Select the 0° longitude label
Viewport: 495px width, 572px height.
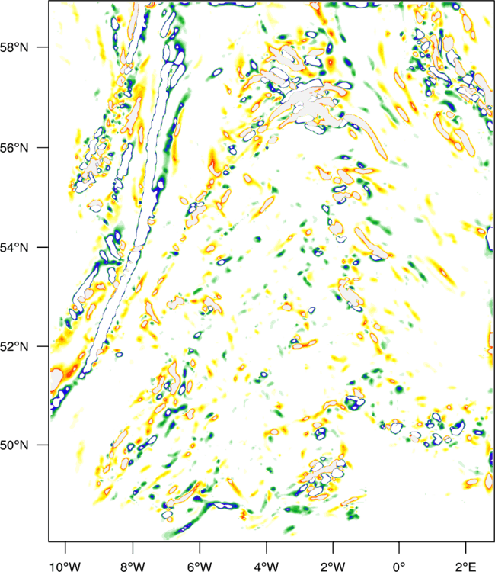[399, 566]
